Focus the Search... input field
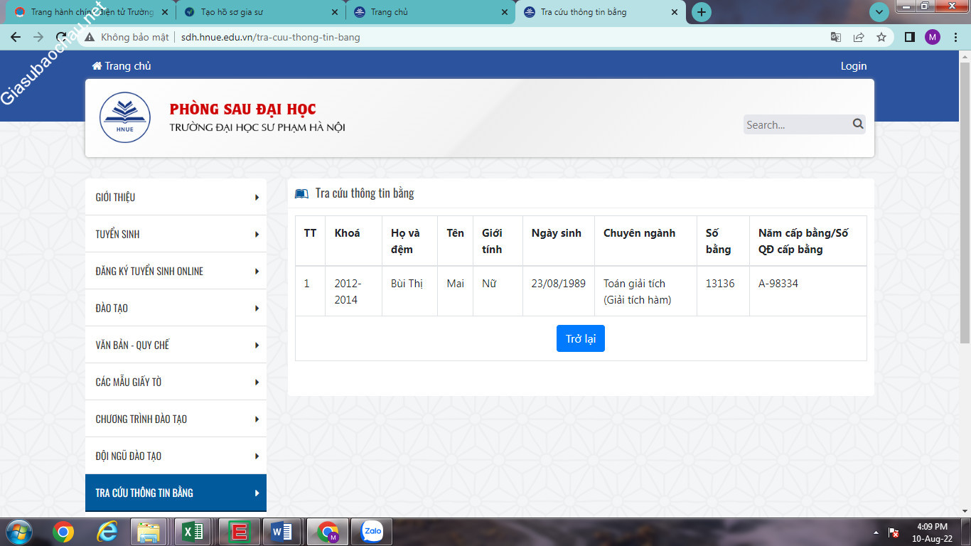Screen dimensions: 971x546 coord(797,124)
